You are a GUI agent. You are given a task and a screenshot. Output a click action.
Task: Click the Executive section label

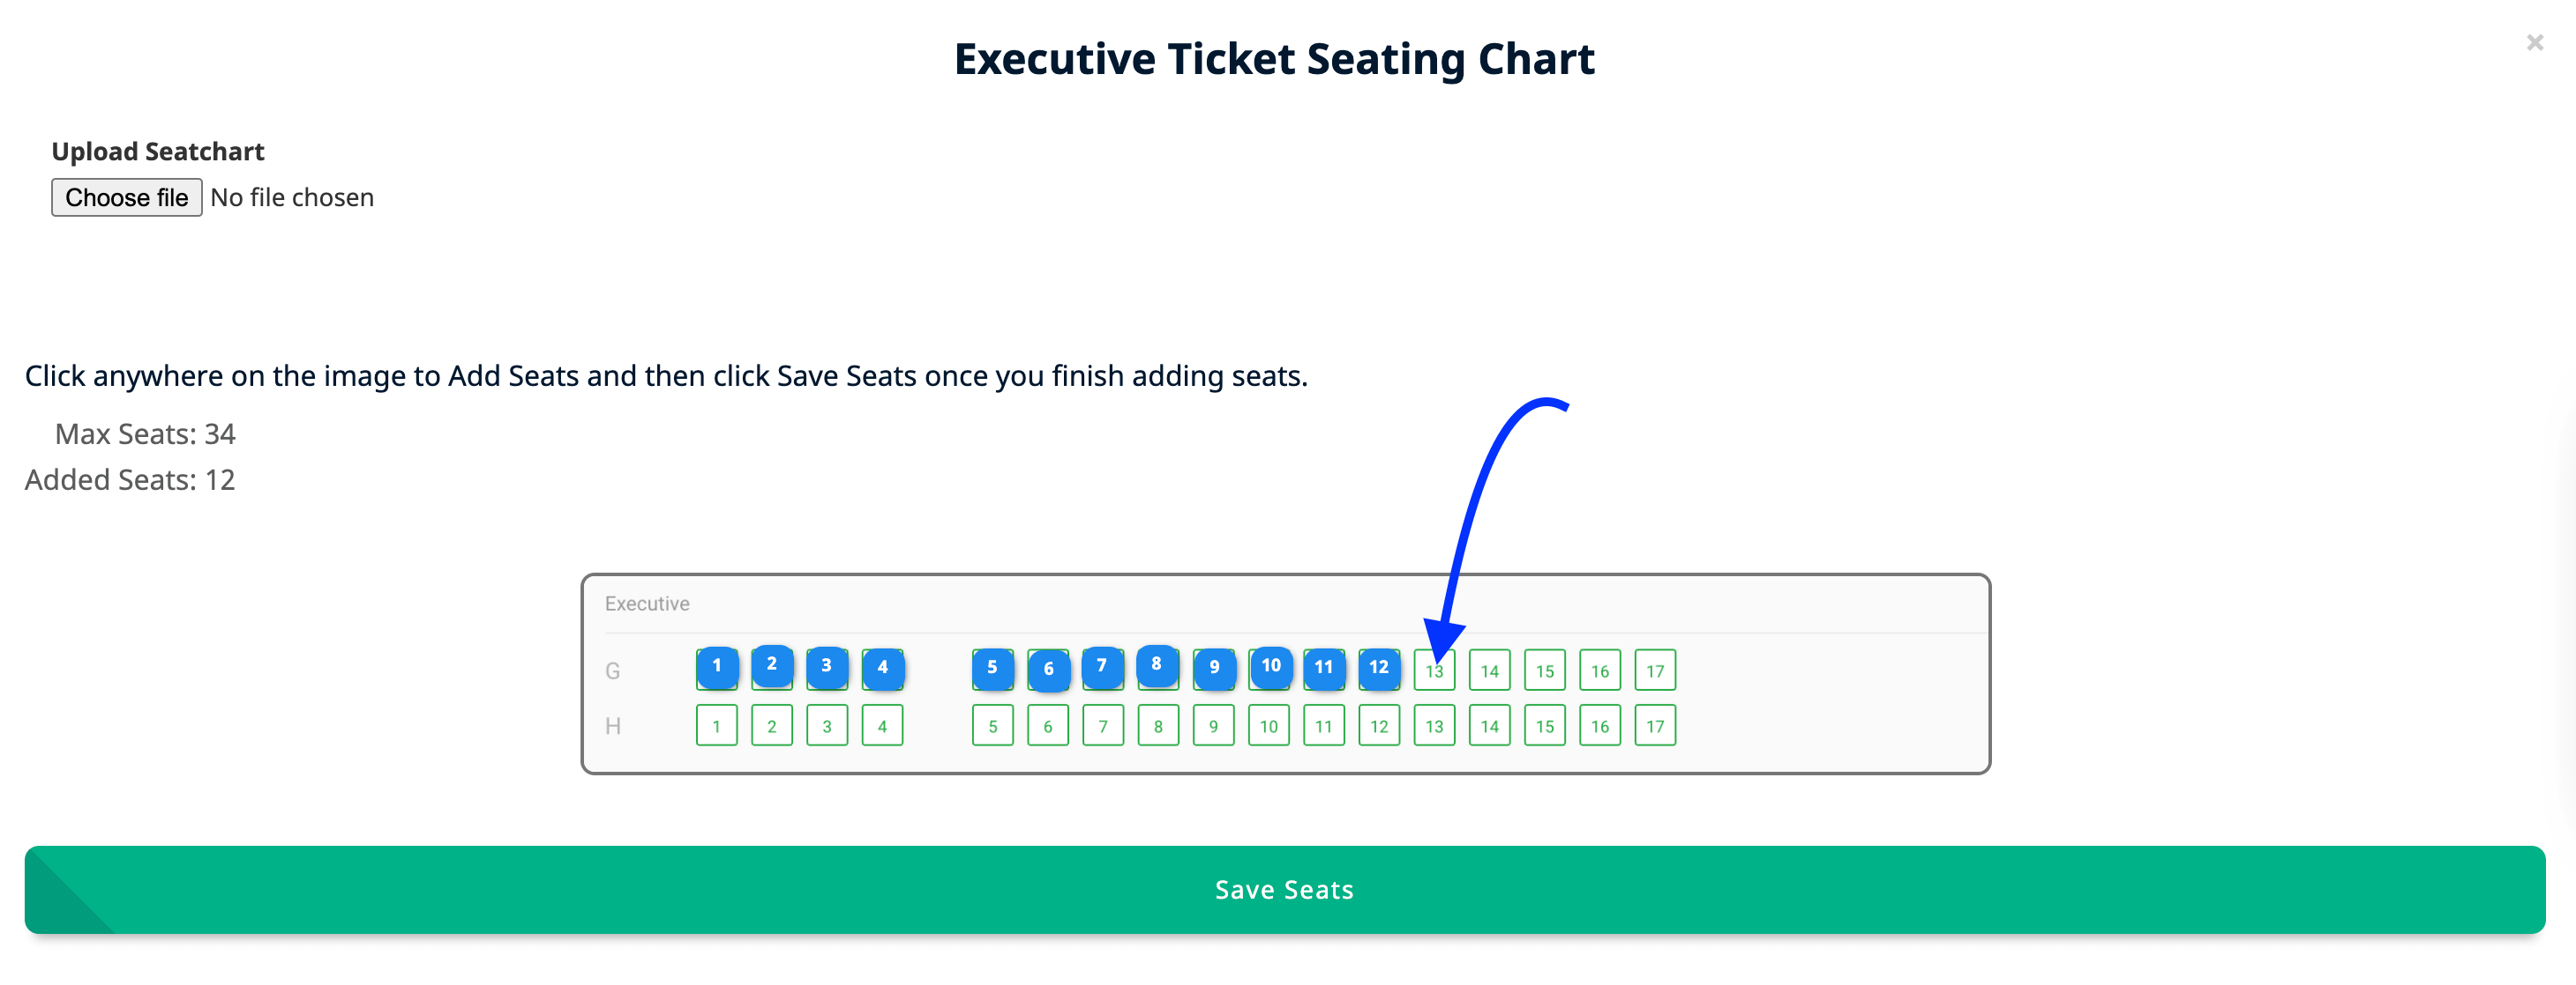pos(646,603)
